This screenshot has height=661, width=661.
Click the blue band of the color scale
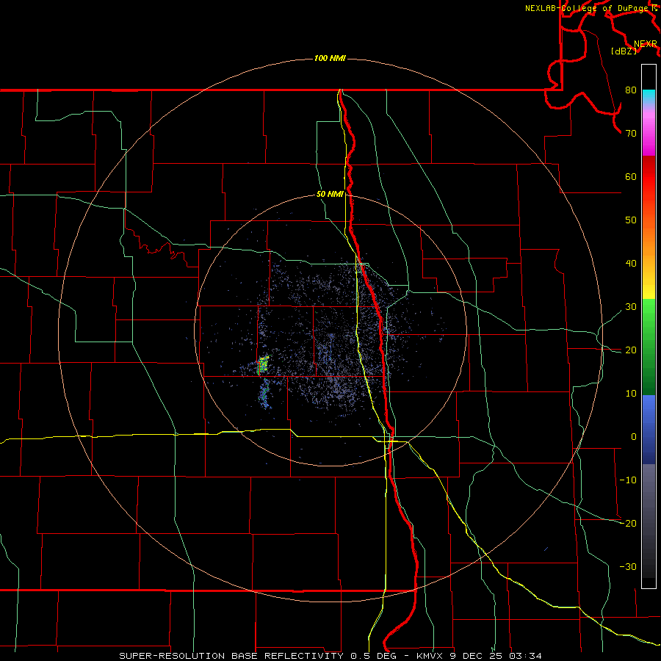[x=649, y=430]
